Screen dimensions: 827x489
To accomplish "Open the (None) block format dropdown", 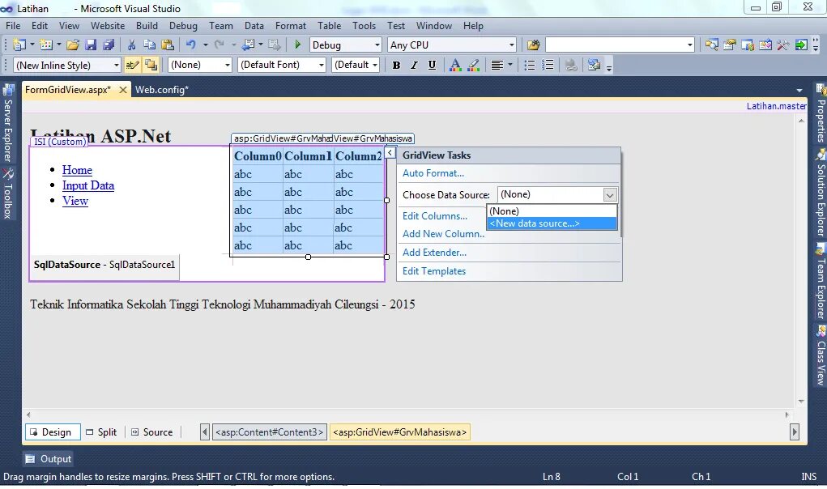I will pyautogui.click(x=200, y=65).
